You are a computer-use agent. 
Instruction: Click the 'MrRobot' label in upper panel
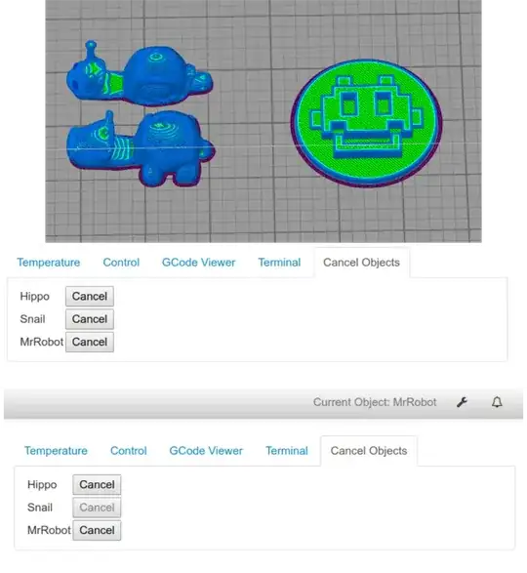[x=42, y=342]
